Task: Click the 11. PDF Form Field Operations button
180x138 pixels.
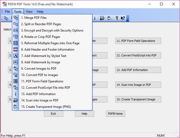Action: coord(138,41)
